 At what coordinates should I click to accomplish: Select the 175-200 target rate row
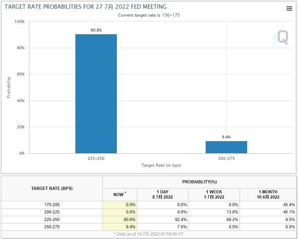149,205
